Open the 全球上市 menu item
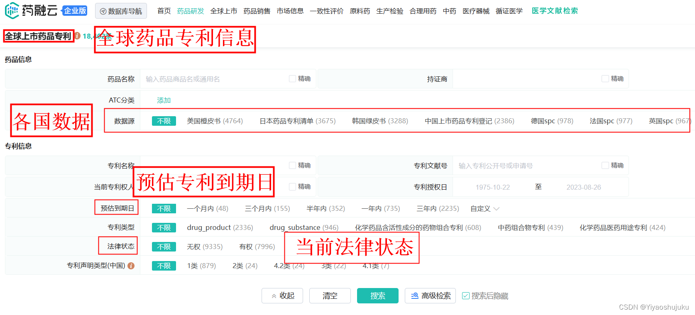Image resolution: width=695 pixels, height=315 pixels. pyautogui.click(x=224, y=11)
